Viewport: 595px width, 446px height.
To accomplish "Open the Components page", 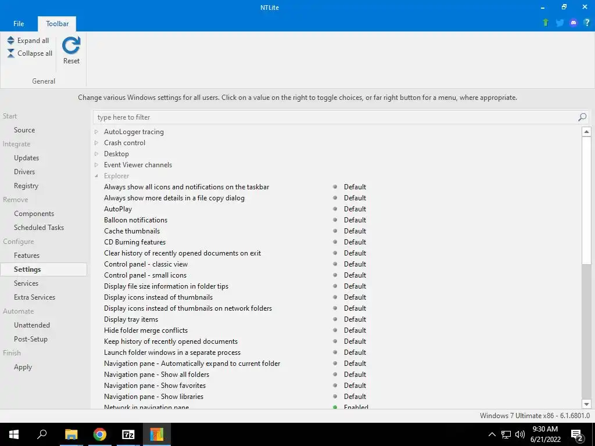I will [x=34, y=214].
